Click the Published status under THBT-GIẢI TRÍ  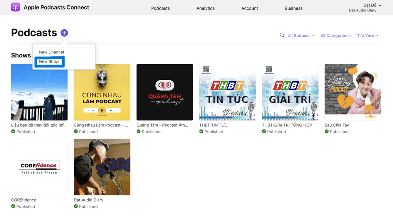(x=276, y=132)
